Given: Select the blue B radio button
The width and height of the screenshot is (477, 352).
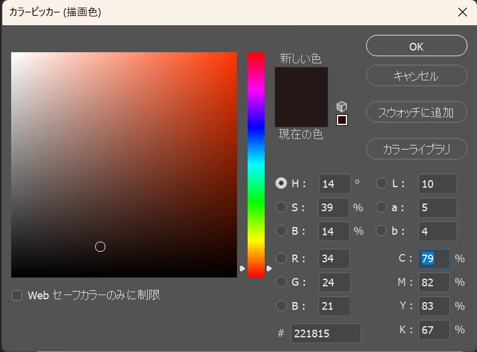Looking at the screenshot, I should pos(281,306).
